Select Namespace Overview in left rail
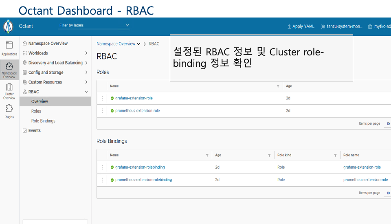Image resolution: width=391 pixels, height=224 pixels. point(9,70)
